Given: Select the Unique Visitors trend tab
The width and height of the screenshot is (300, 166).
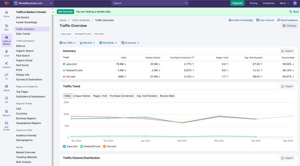Looking at the screenshot, I should [82, 96].
